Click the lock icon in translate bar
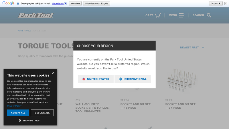The image size is (229, 129). [x=18, y=3]
